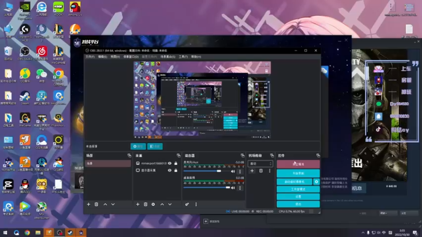Mute the Mic/Aux channel speaker icon

point(233,172)
